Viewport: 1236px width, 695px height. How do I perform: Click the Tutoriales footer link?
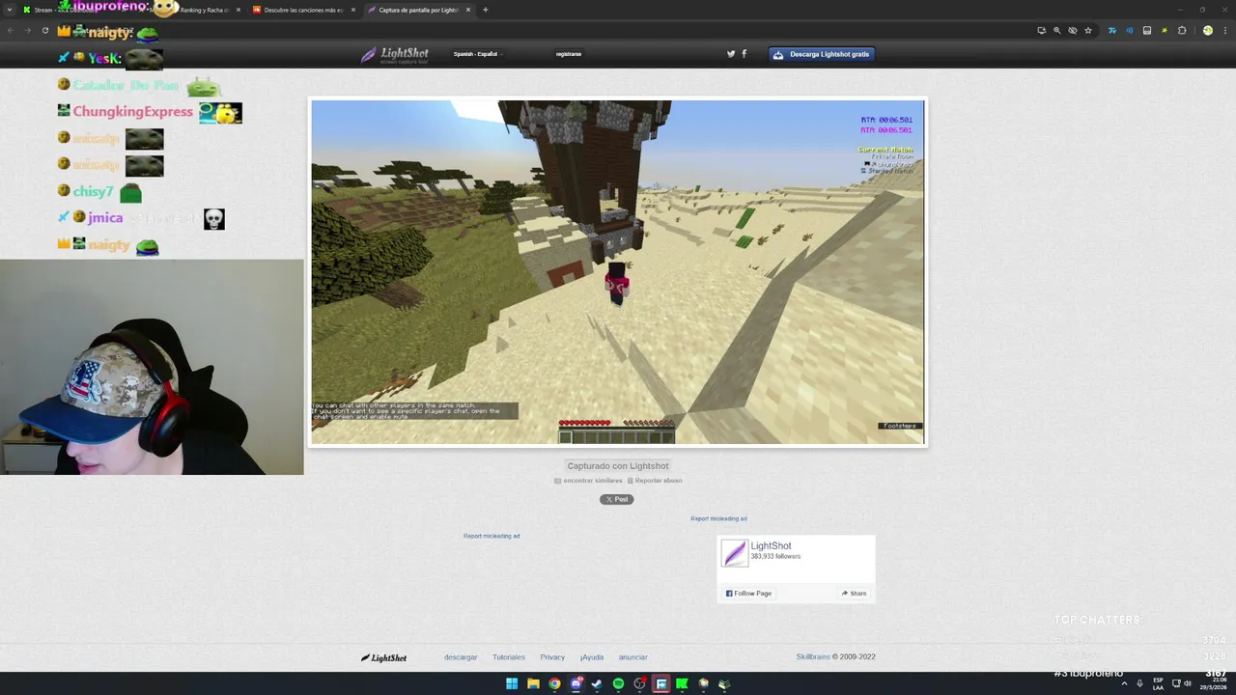[x=509, y=657]
